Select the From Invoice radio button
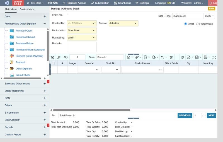The width and height of the screenshot is (223, 142). pos(197,24)
